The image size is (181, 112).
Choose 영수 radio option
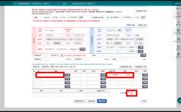pos(129,94)
